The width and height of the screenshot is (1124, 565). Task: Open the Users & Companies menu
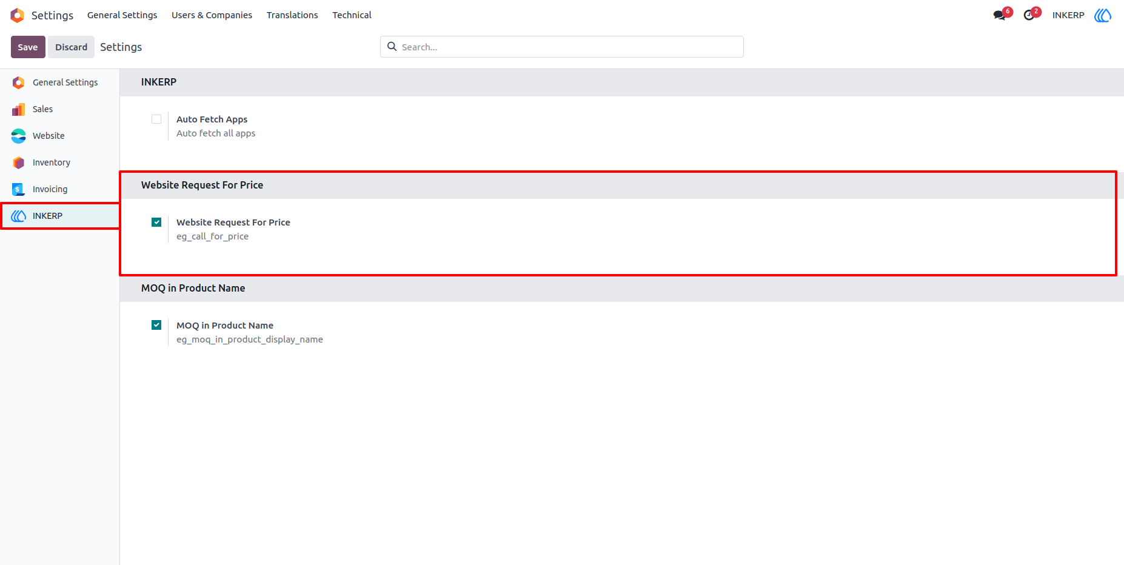(212, 15)
